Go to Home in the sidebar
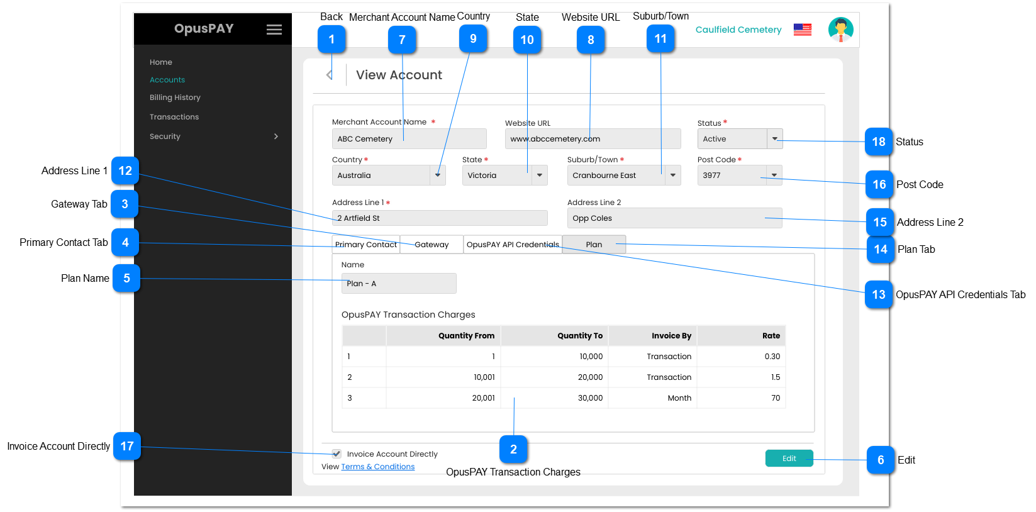1036x512 pixels. pyautogui.click(x=161, y=62)
